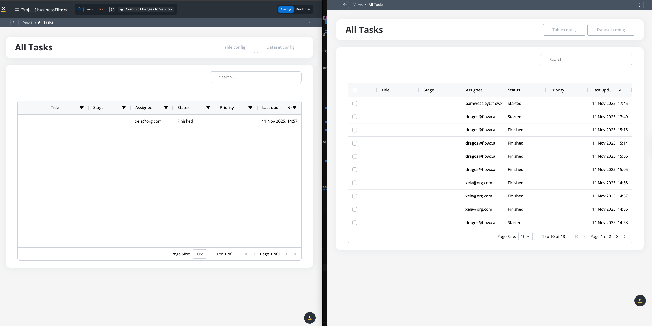Click the back arrow to return to Views
Viewport: 652px width, 326px height.
coord(14,22)
